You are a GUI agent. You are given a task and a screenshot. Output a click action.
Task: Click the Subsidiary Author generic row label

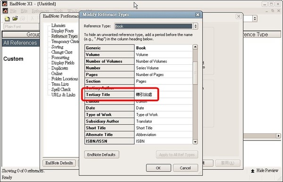click(x=109, y=121)
